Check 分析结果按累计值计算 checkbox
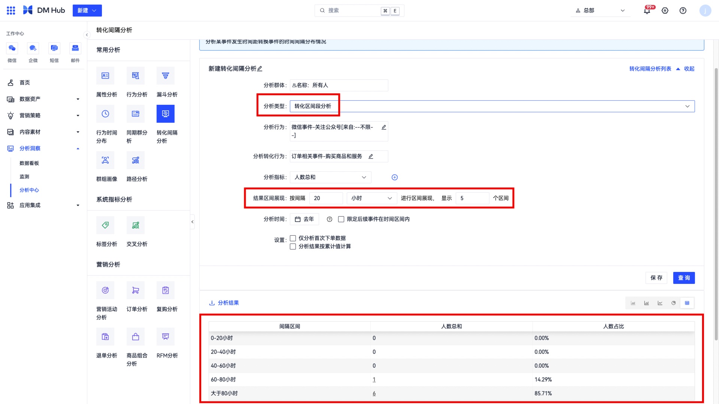Screen dimensions: 719x404 pos(293,247)
